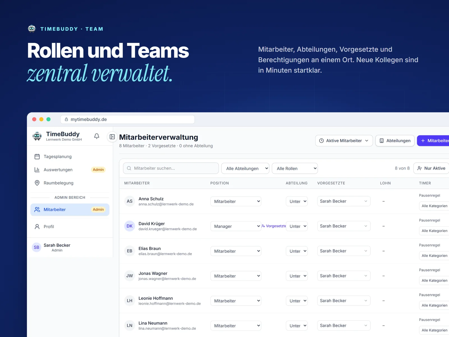Click the Abteilungen button
The width and height of the screenshot is (449, 337).
click(x=395, y=141)
